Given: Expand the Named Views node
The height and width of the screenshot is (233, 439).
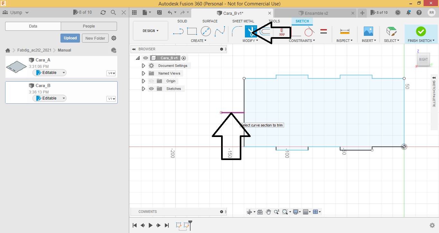Looking at the screenshot, I should pyautogui.click(x=144, y=73).
